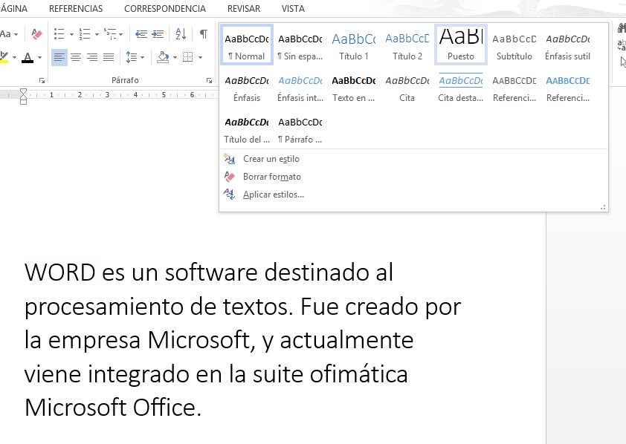Open multilevel list dropdown arrow
This screenshot has width=626, height=444.
120,34
